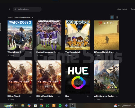Open Microsoft Store from the taskbar
This screenshot has height=108, width=135.
[x=35, y=105]
